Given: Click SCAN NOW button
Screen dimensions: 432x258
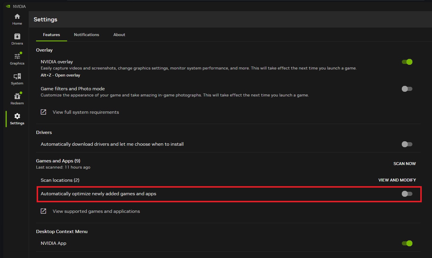Looking at the screenshot, I should click(404, 164).
